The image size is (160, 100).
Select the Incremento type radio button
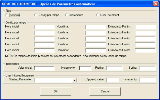pyautogui.click(x=66, y=15)
